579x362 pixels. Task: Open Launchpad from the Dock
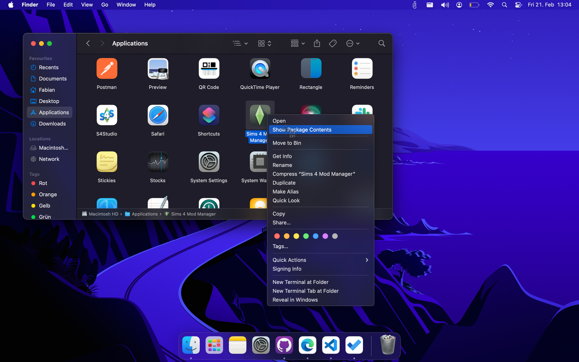click(x=214, y=346)
